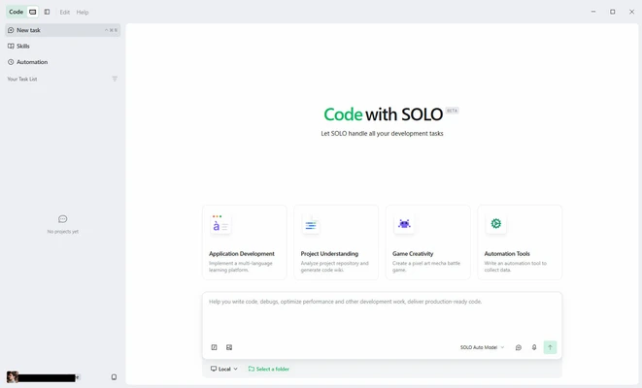Click the New task chat icon

coord(11,30)
